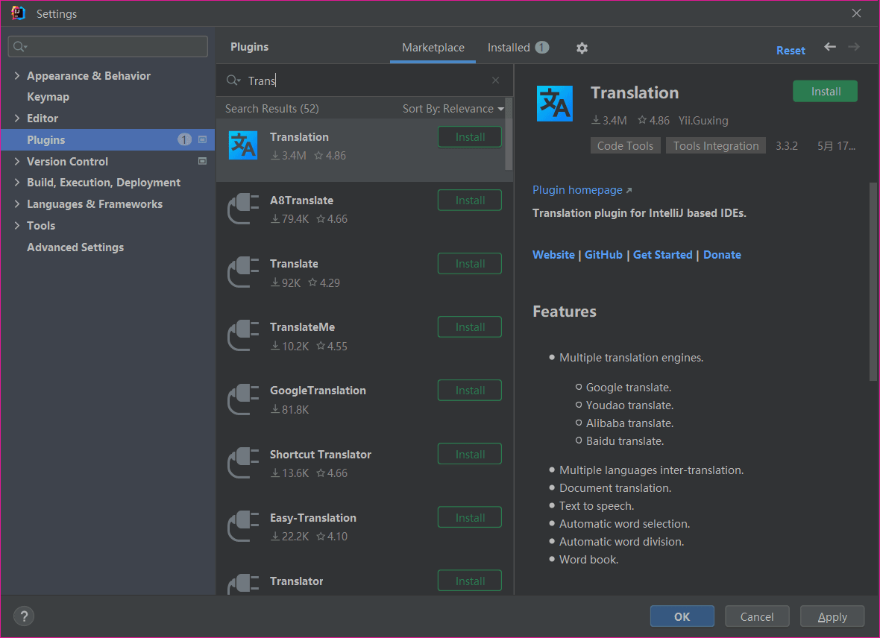The image size is (880, 638).
Task: Install the Shortcut Translator plugin
Action: (x=470, y=455)
